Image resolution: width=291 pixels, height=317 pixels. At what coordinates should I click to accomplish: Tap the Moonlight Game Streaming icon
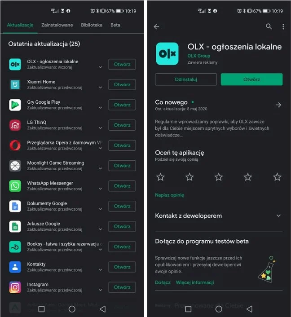[15, 166]
